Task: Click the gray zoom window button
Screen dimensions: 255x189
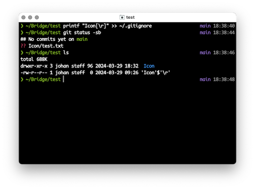Action: 37,17
